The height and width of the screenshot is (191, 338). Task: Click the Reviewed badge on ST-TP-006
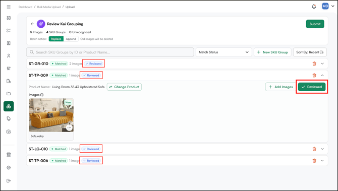91,161
